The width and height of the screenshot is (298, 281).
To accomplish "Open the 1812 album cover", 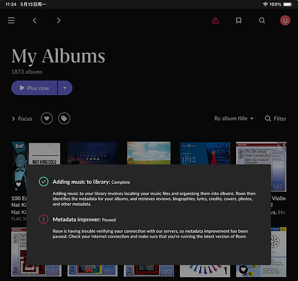I will (x=205, y=153).
